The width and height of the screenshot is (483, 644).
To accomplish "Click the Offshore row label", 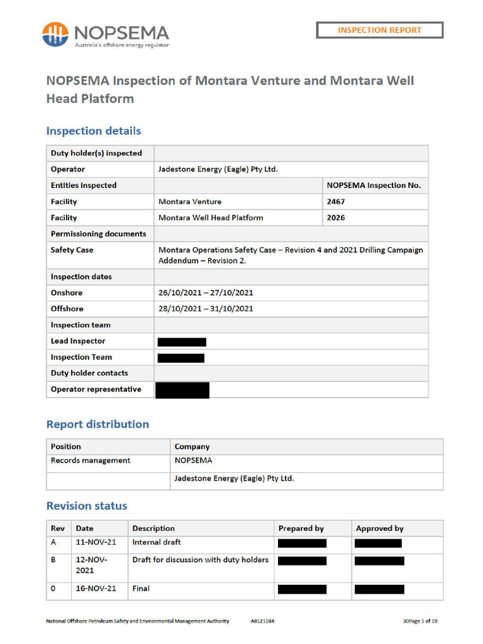I will 67,309.
